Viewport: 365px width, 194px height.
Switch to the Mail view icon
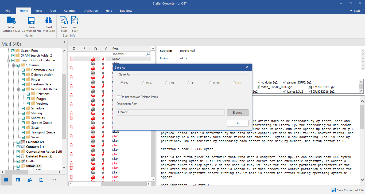click(x=6, y=180)
